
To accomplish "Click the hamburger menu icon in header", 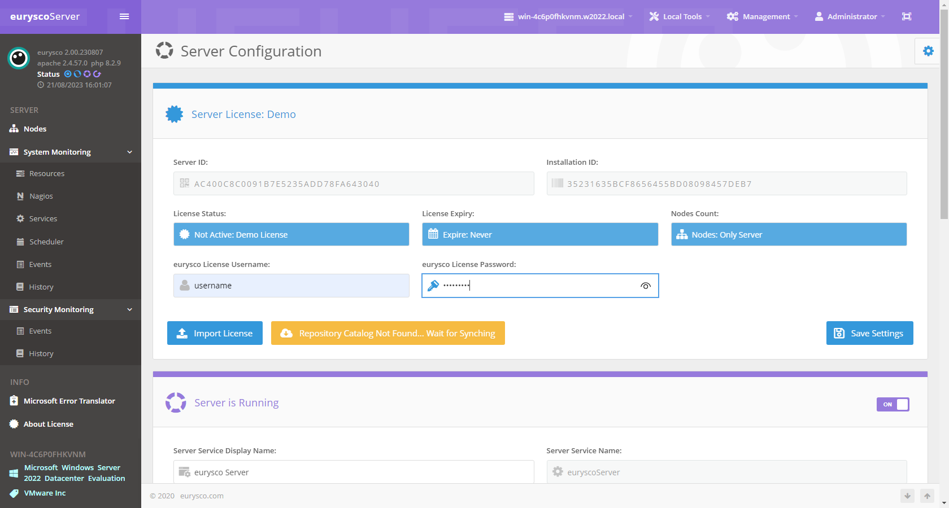I will (124, 16).
